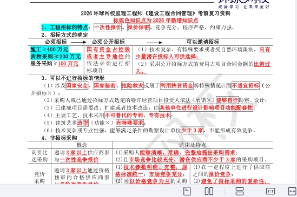Click table header '可以邀请招标'

coord(203,42)
